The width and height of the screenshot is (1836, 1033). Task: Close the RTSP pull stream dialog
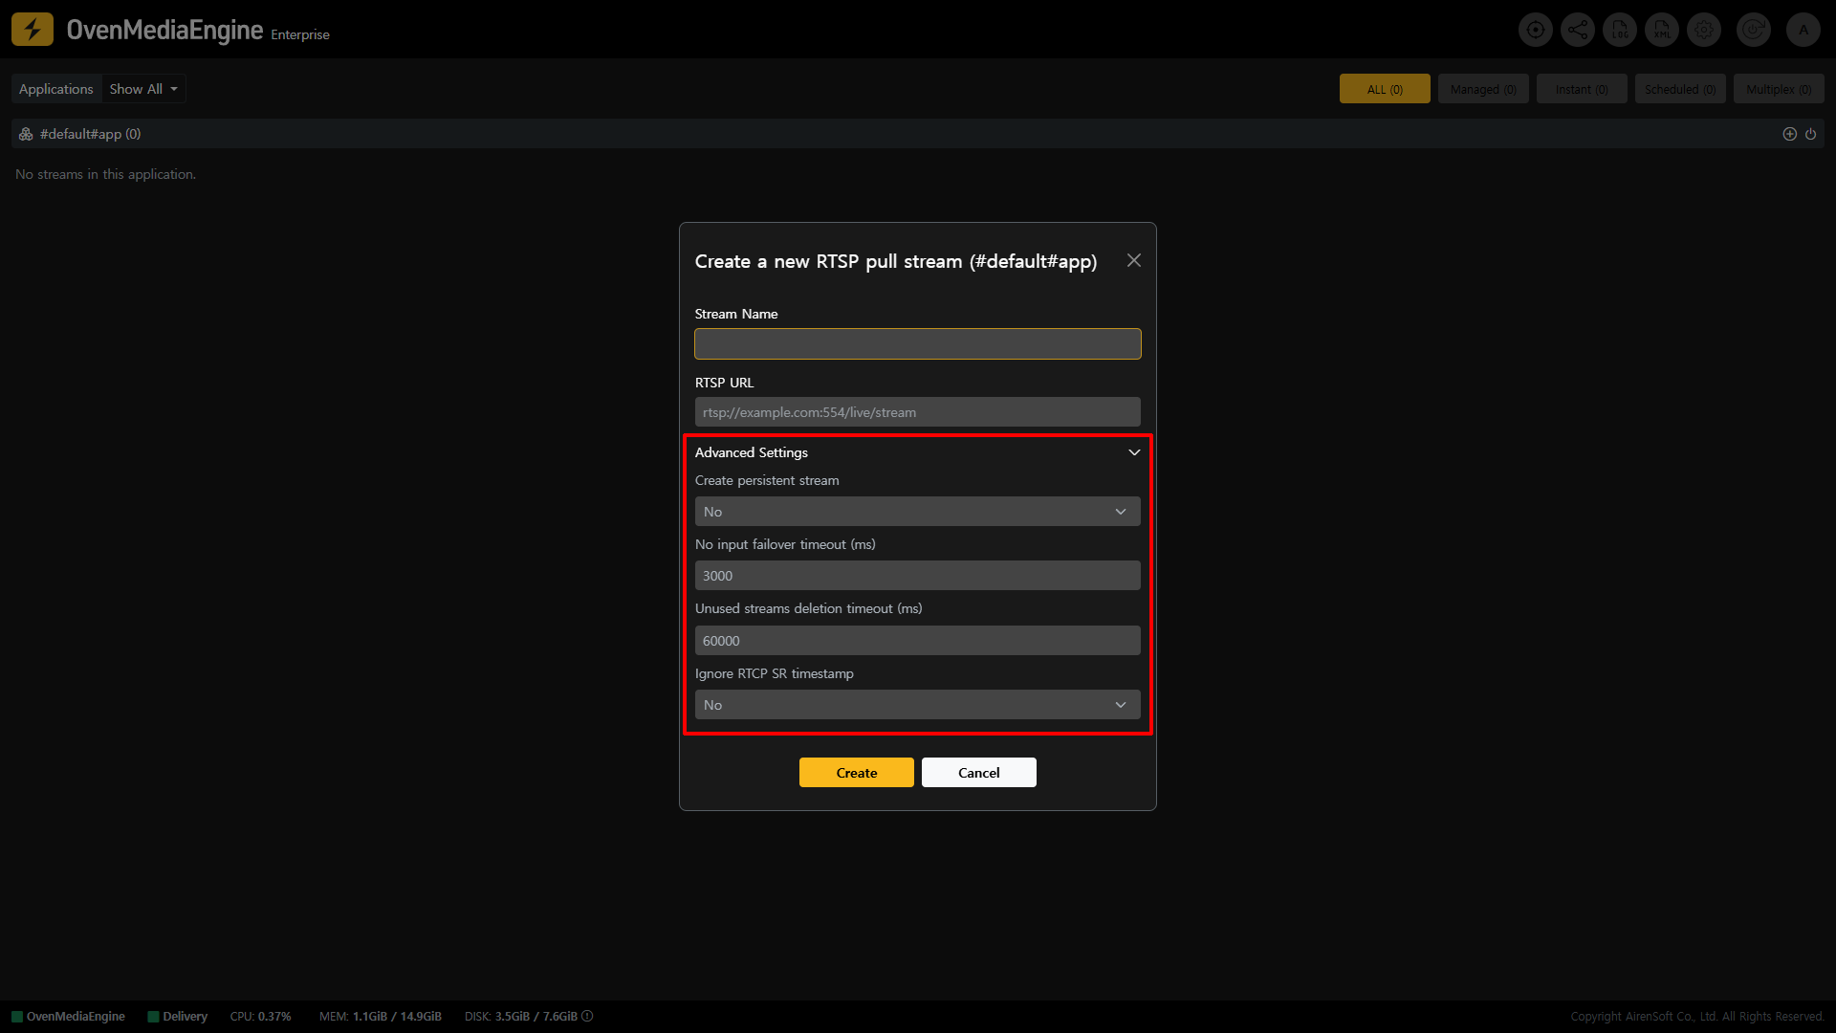1134,260
